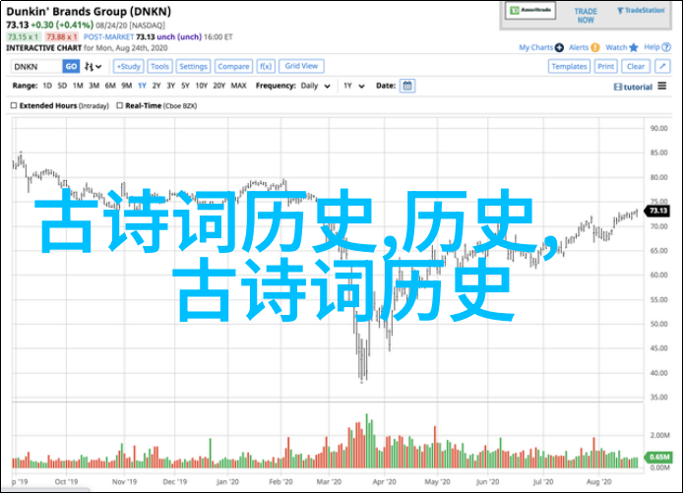Select the 3Y range
This screenshot has height=494, width=684.
(x=171, y=86)
